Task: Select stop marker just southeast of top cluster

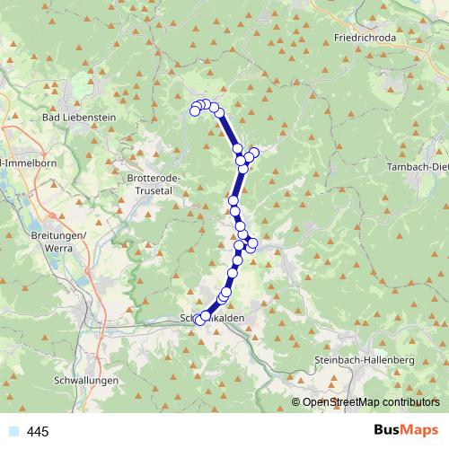Action: [219, 113]
